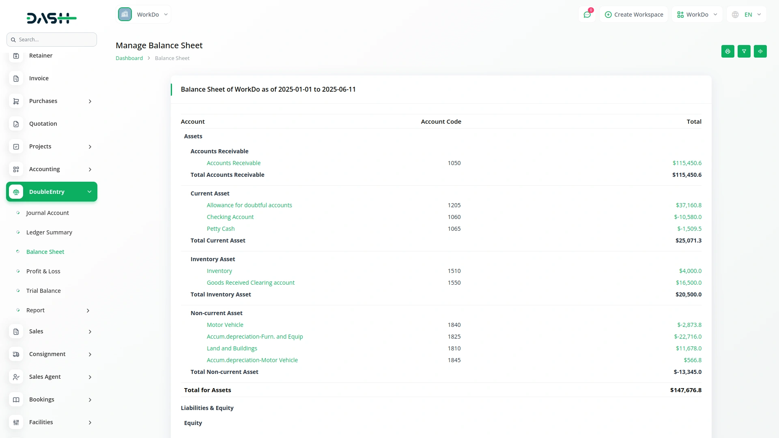
Task: Click the horizontal split view icon
Action: coord(760,52)
